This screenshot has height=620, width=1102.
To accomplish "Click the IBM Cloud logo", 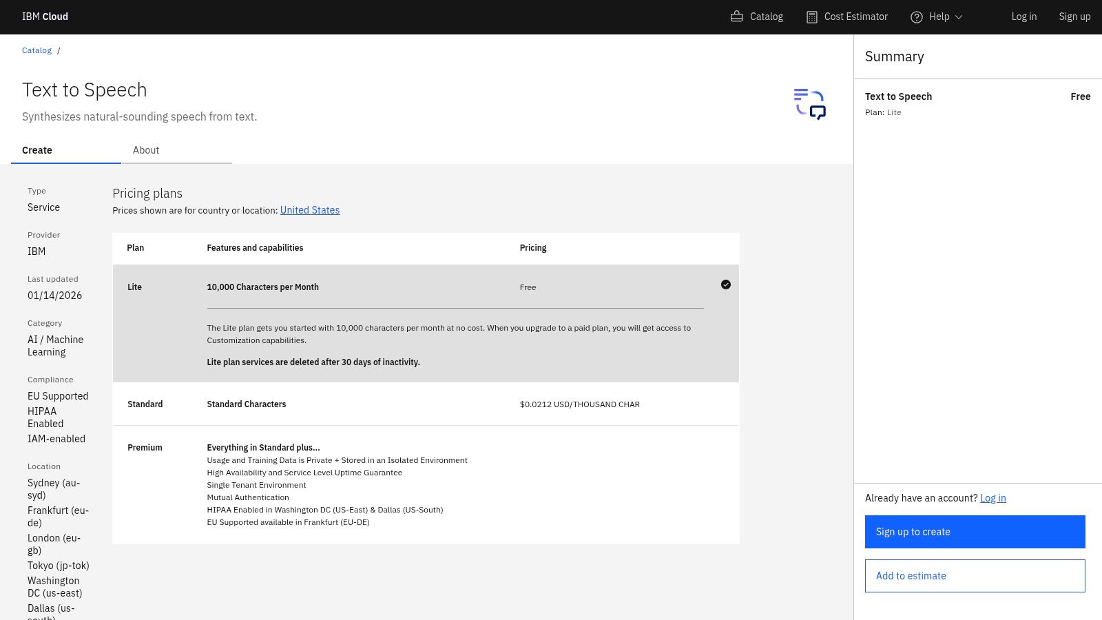I will (x=45, y=16).
